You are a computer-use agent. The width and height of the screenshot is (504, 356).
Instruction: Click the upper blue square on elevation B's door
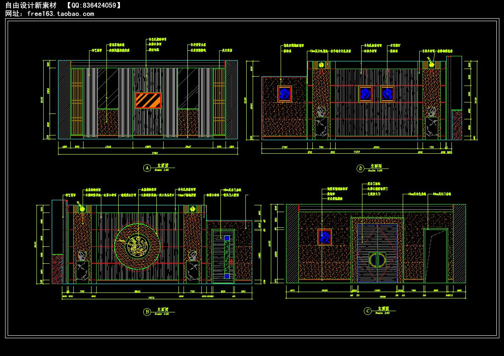(x=227, y=238)
